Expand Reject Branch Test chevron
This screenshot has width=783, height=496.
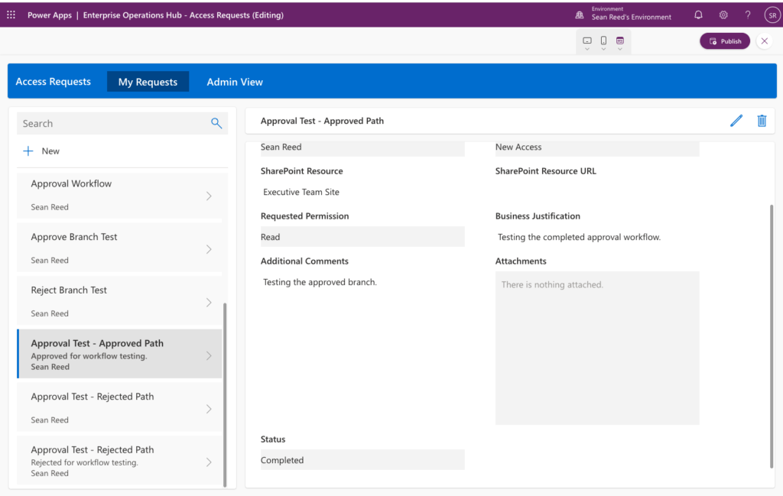tap(210, 303)
